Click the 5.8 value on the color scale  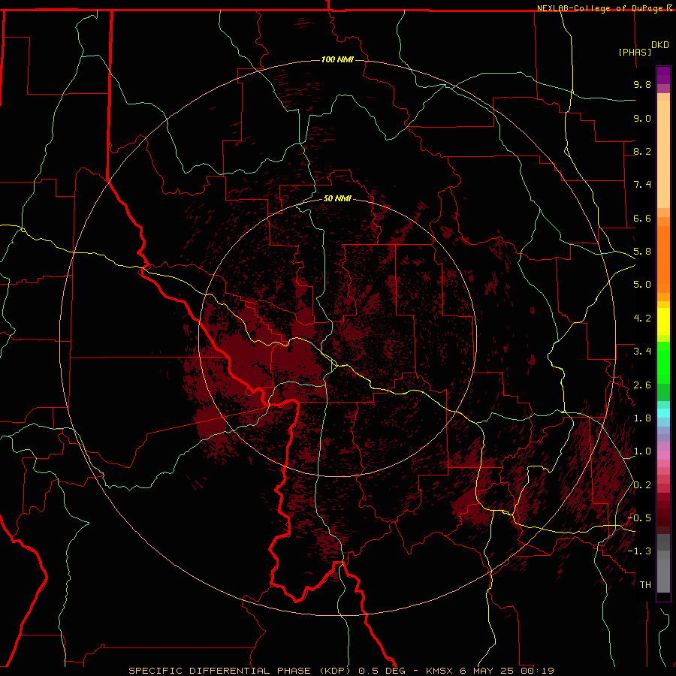click(642, 252)
